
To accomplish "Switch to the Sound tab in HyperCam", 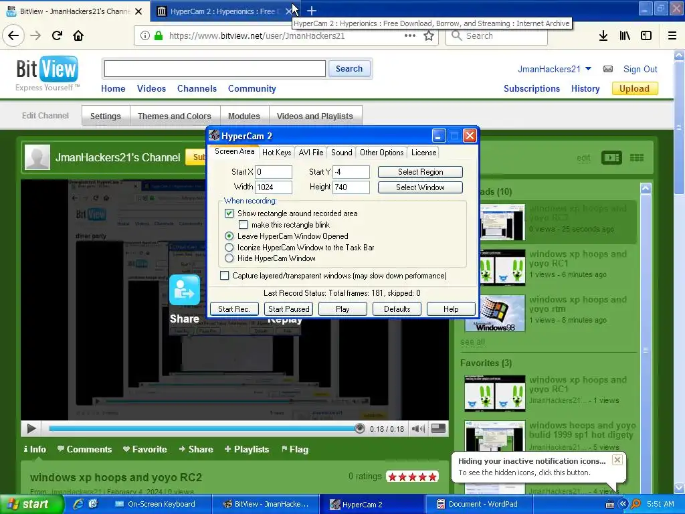I will point(342,153).
